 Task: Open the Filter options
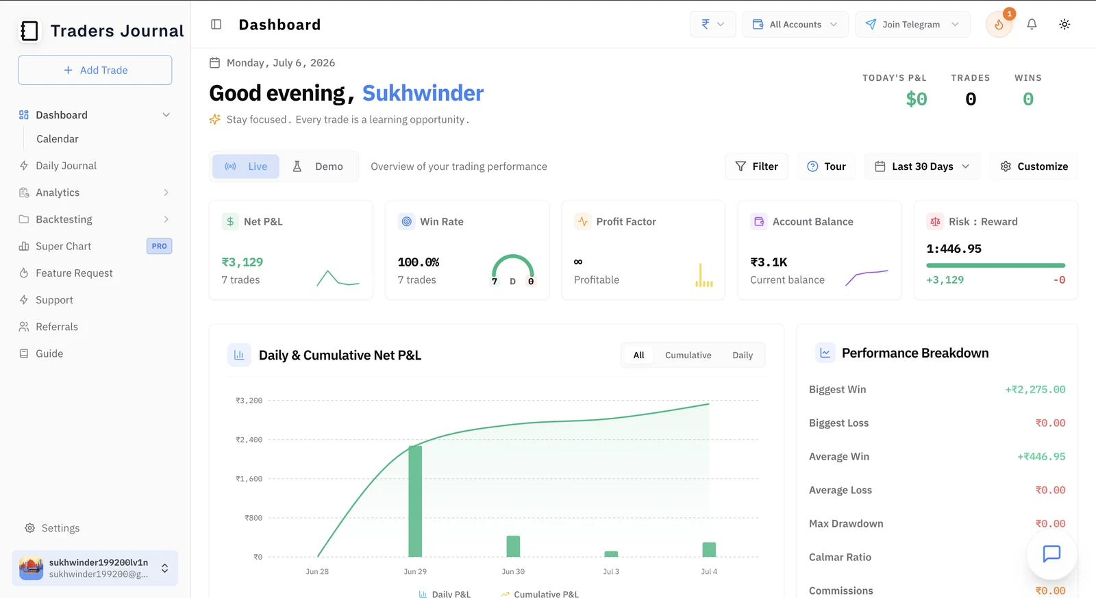[x=756, y=166]
